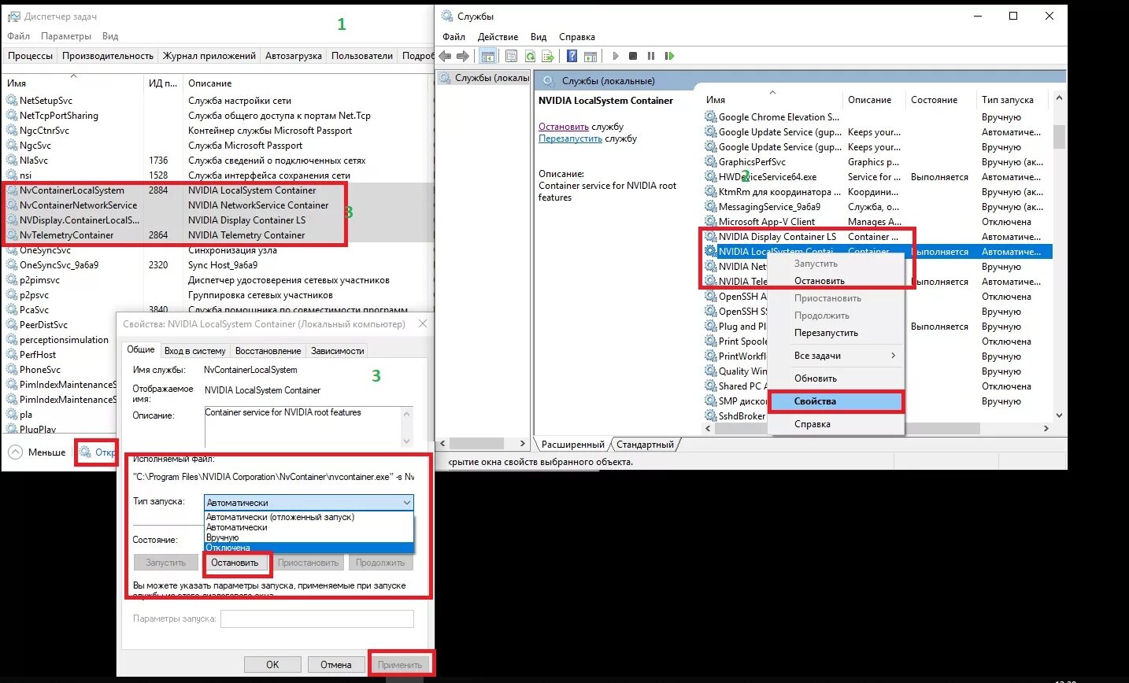Choose Отключена in the startup type list
The height and width of the screenshot is (683, 1129).
click(309, 548)
